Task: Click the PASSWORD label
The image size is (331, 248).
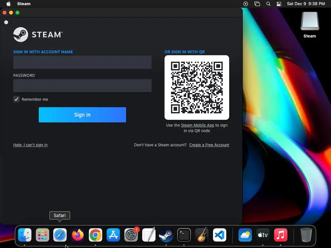Action: pos(24,76)
